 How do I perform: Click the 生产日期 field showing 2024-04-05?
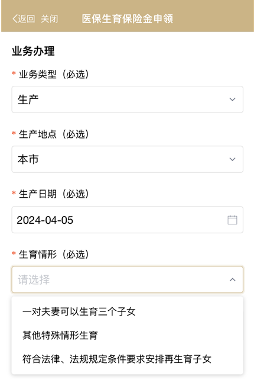[x=127, y=220]
